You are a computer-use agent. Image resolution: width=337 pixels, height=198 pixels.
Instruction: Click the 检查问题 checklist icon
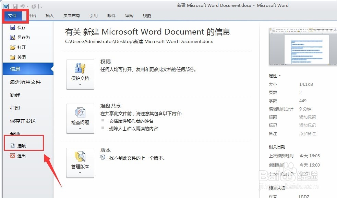80,112
